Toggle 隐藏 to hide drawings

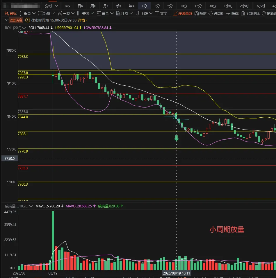pos(232,13)
